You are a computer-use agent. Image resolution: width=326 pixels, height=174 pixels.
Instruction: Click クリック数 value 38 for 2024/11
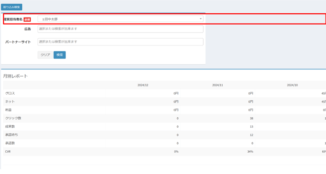[x=251, y=118]
